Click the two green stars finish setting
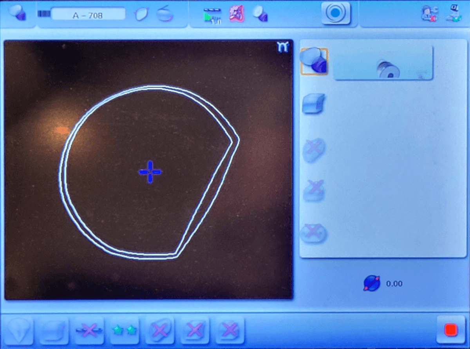 point(125,331)
